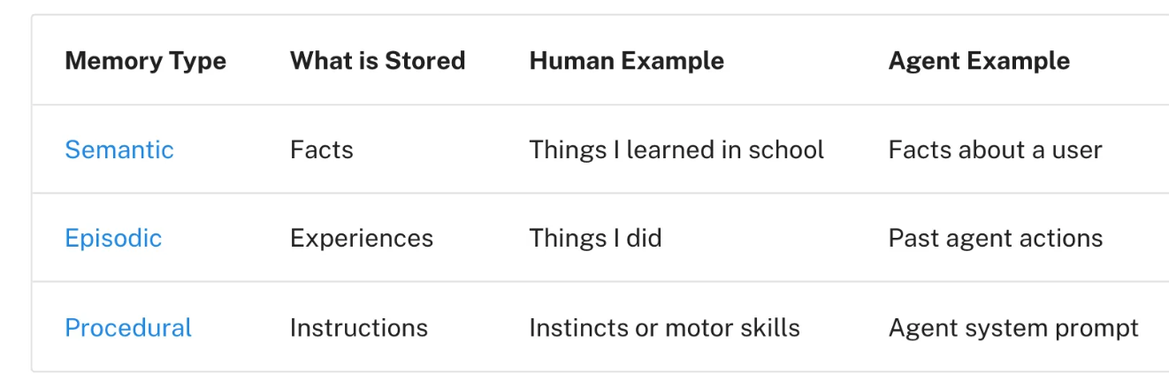Click the Instructions cell

click(359, 327)
